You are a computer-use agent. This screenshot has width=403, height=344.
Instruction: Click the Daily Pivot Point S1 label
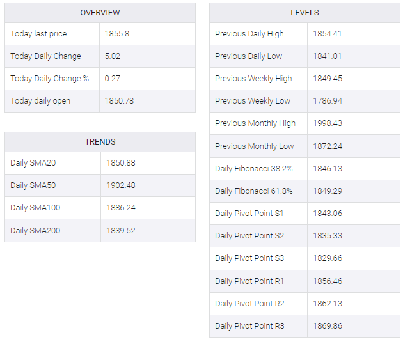coord(249,213)
